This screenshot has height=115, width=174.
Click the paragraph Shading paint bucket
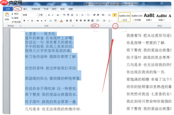click(x=104, y=21)
